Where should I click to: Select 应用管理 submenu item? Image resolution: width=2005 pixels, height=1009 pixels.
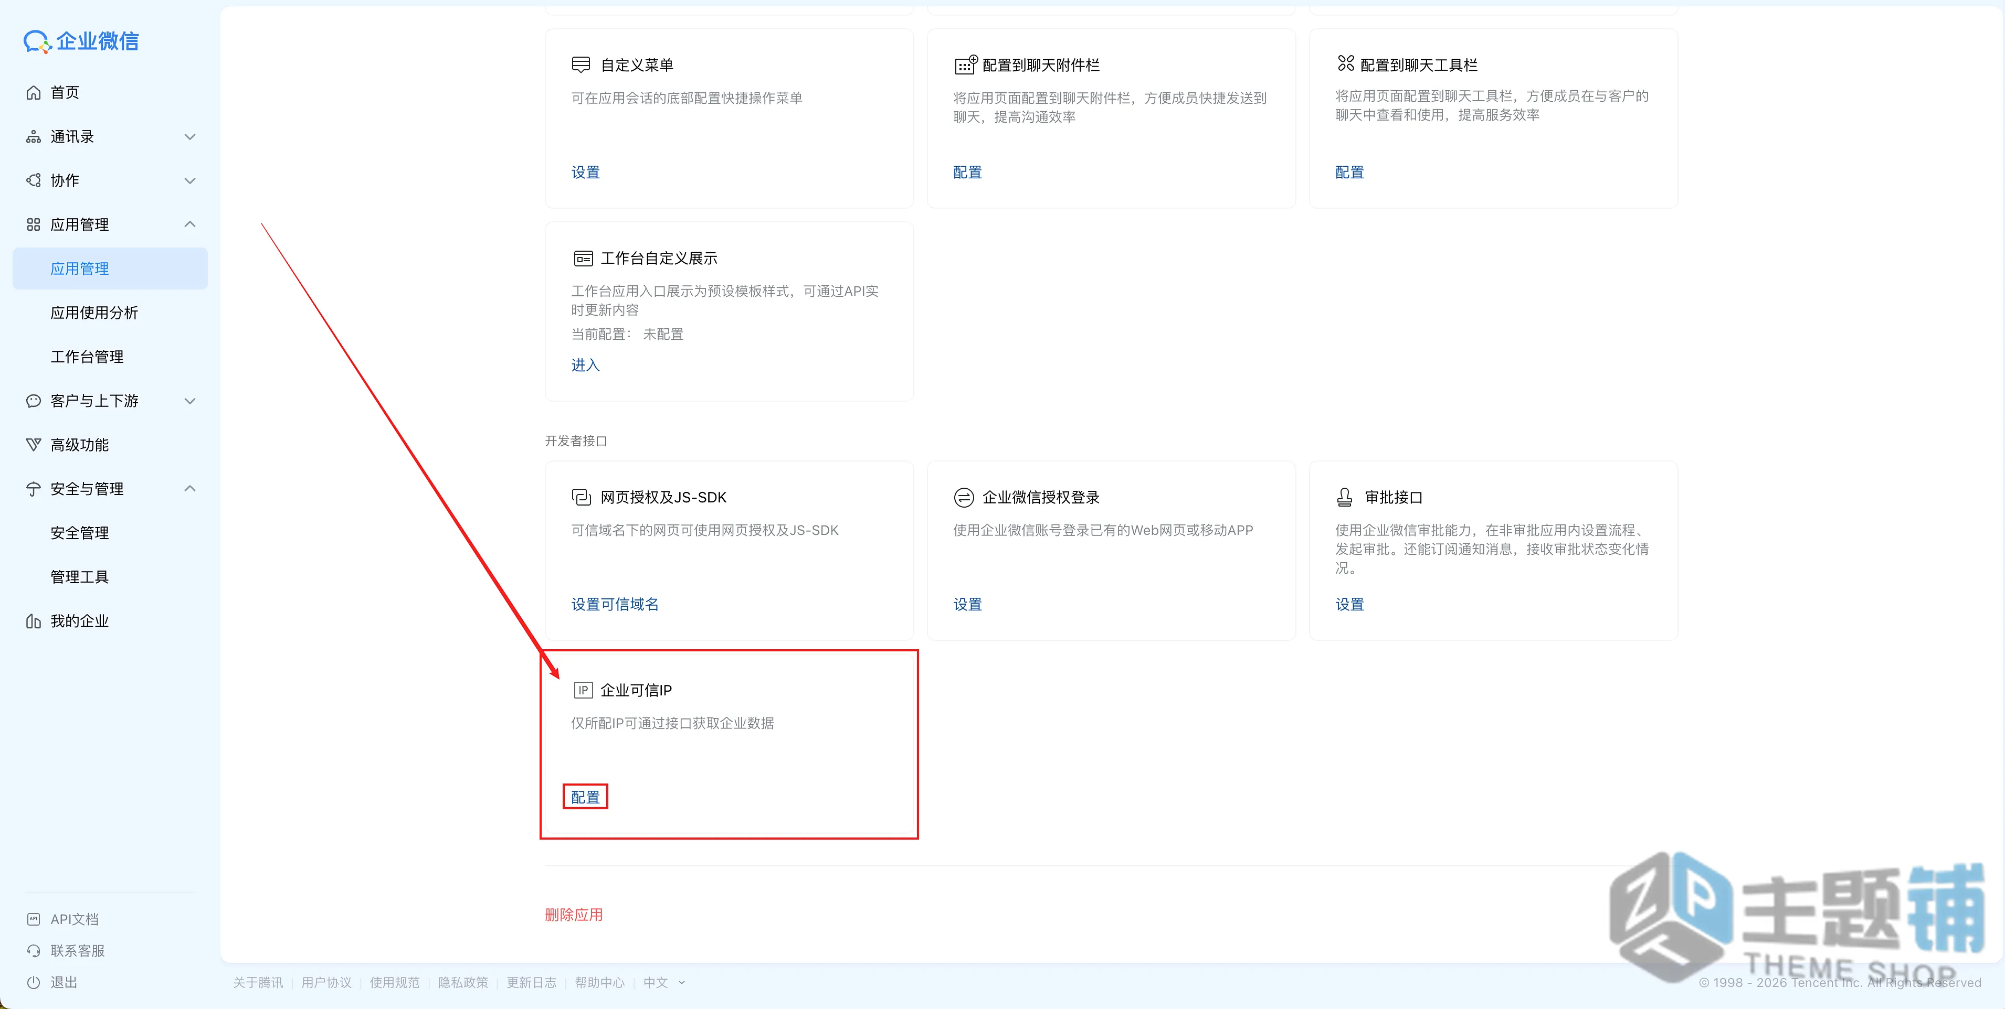click(110, 269)
